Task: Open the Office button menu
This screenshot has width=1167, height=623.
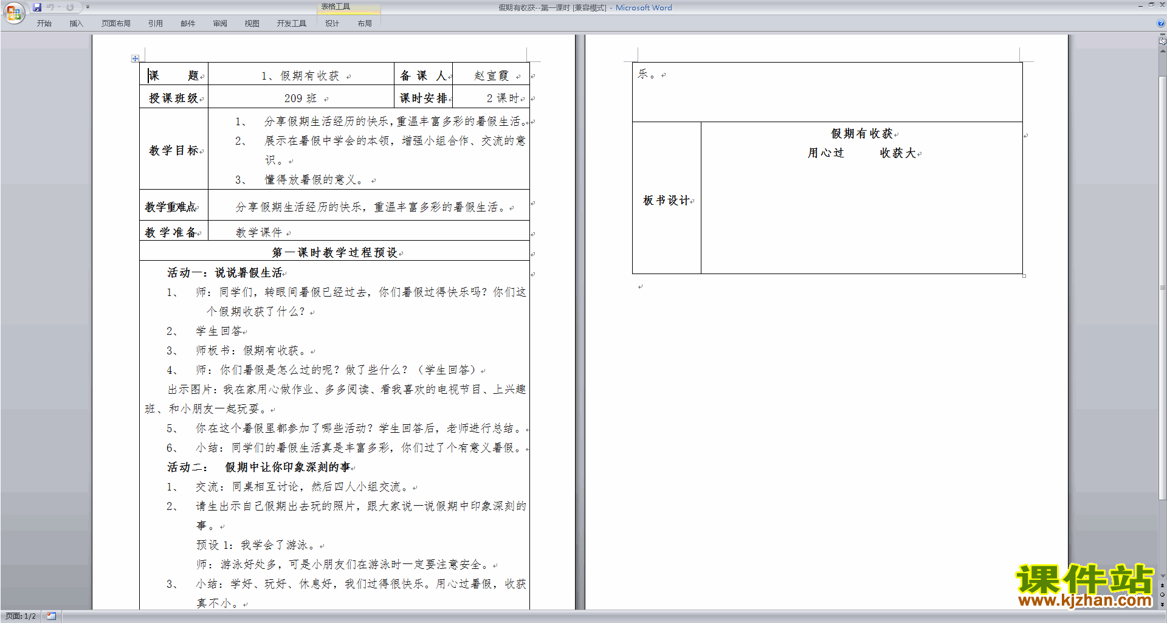Action: [14, 13]
